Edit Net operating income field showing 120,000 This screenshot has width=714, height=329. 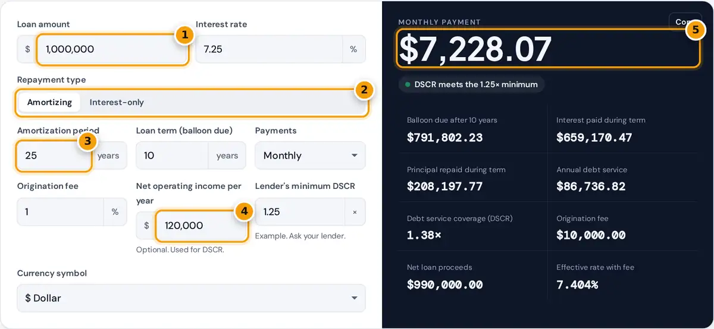coord(201,226)
